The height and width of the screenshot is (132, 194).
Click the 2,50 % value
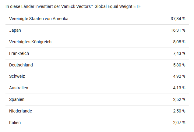179,111
